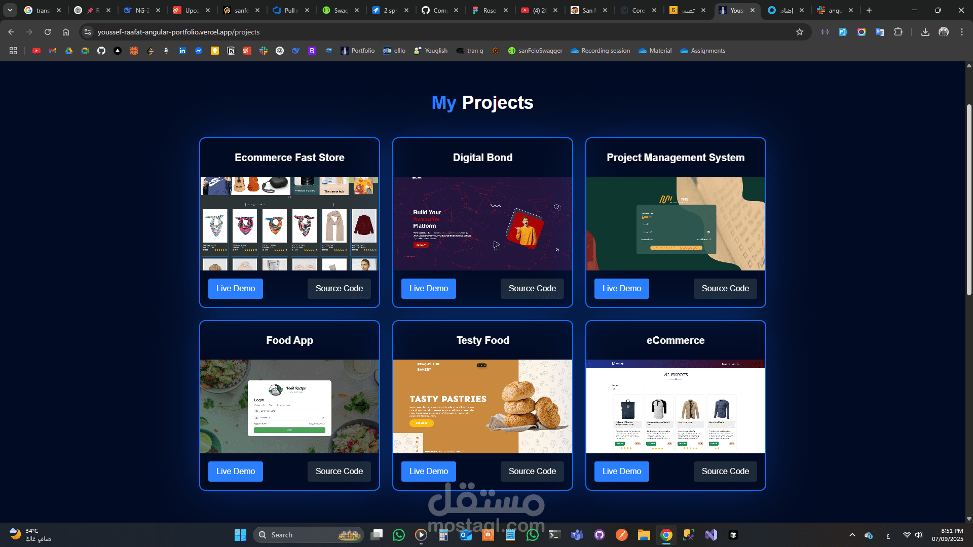Open Microsoft Teams from the taskbar
This screenshot has height=547, width=973.
[x=577, y=535]
